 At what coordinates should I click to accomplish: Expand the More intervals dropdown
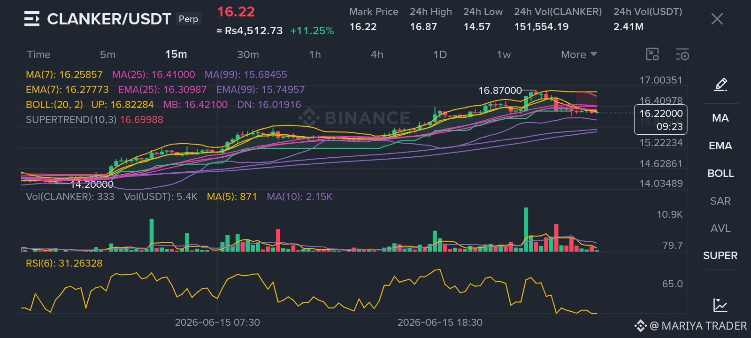click(x=579, y=54)
